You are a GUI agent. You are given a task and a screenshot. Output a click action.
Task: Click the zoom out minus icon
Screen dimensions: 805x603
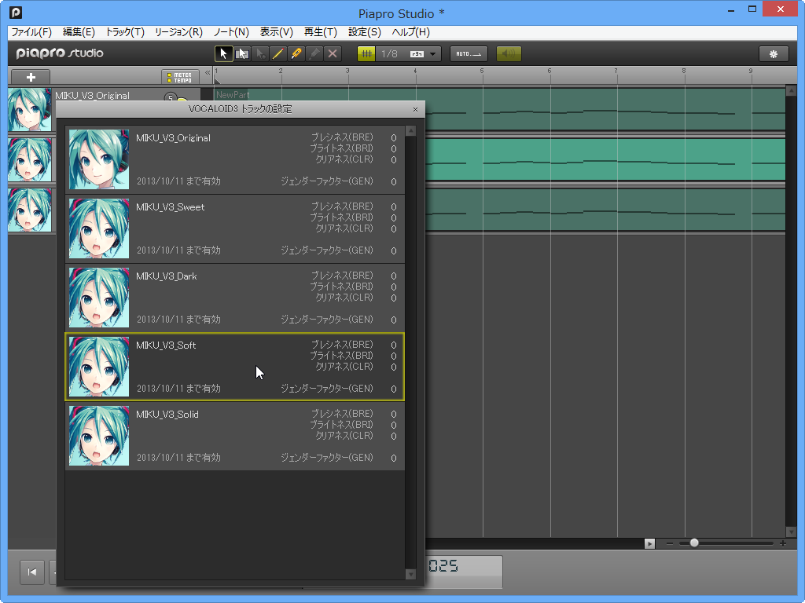tap(670, 543)
